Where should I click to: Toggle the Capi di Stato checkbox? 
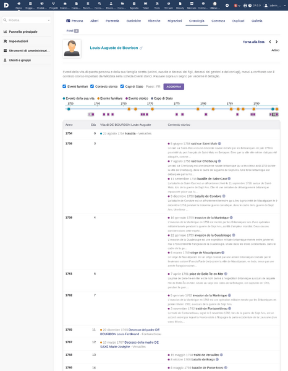(122, 86)
